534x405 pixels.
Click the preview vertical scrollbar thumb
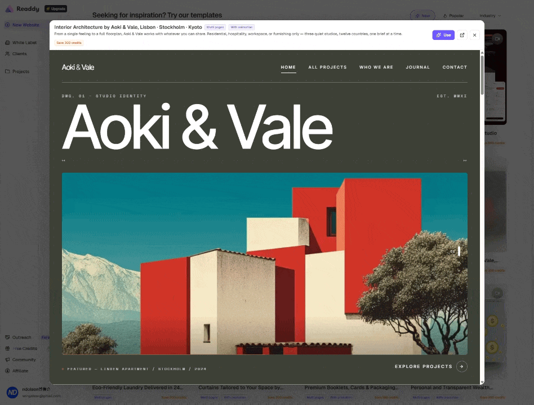pyautogui.click(x=482, y=75)
